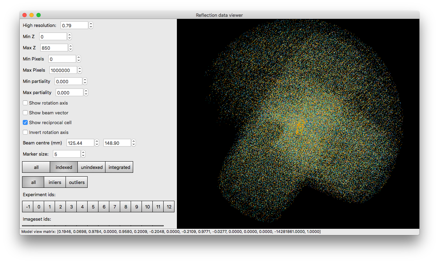Toggle experiment id 3

[71, 207]
